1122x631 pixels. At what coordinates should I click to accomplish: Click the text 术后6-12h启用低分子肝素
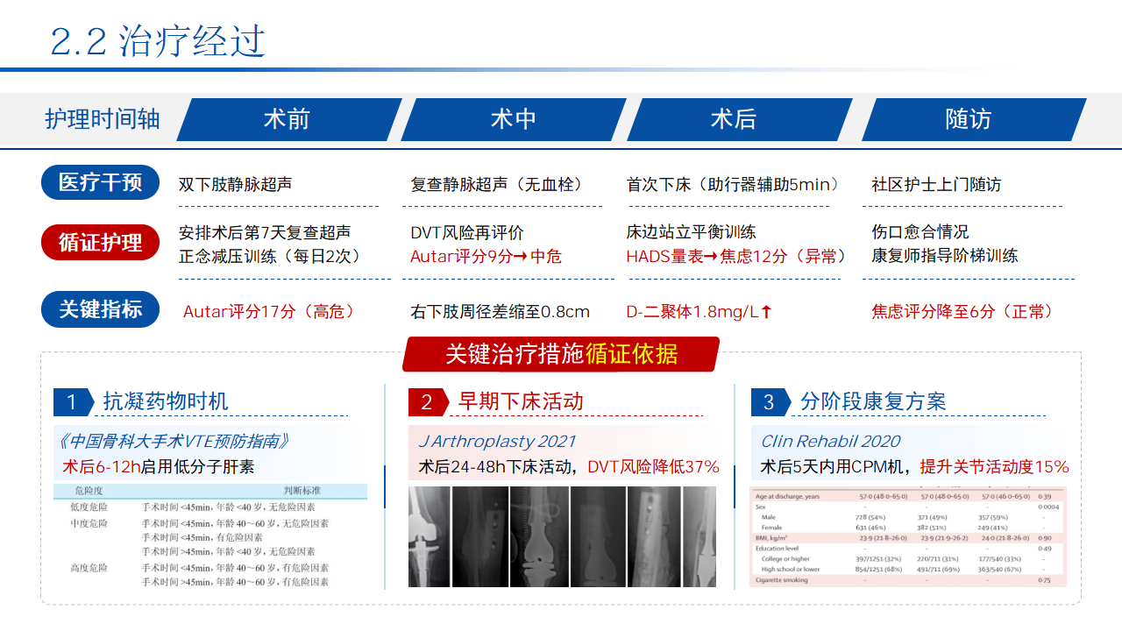point(159,466)
